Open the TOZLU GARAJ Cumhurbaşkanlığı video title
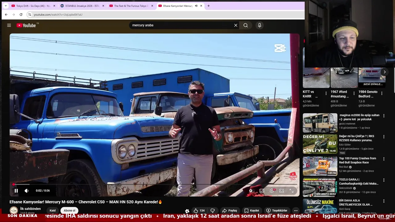 point(359,182)
